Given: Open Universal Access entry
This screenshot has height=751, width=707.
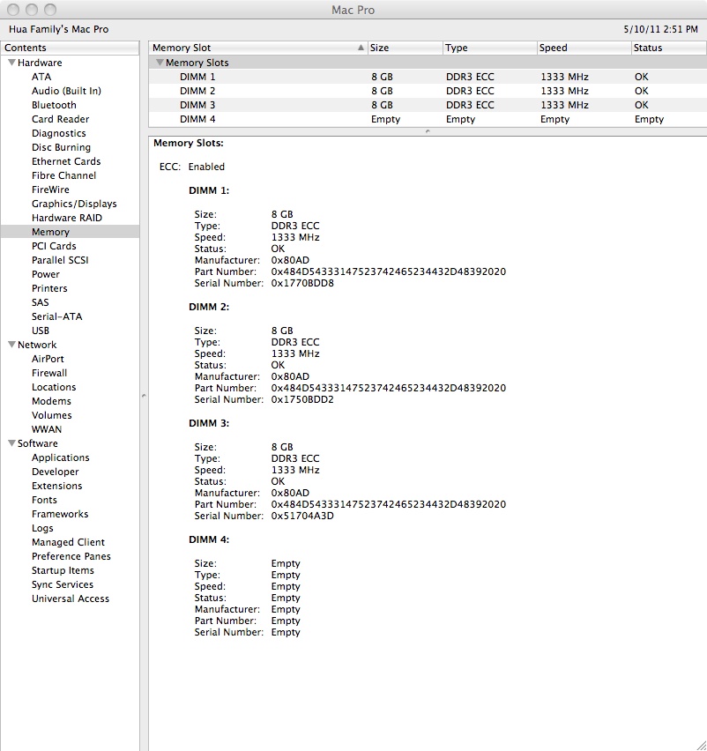Looking at the screenshot, I should tap(71, 599).
